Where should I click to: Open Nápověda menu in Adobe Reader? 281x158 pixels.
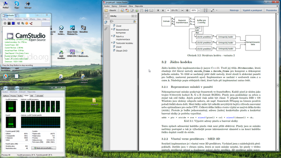(139, 6)
